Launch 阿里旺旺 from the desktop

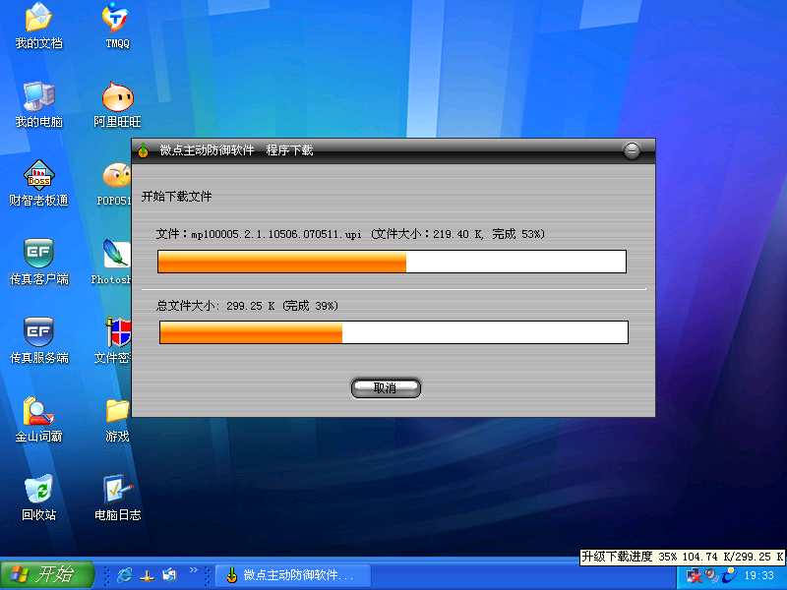tap(117, 99)
